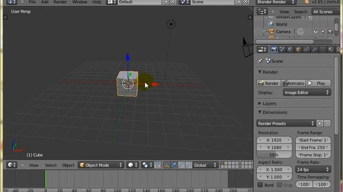Click the Resolution X 1920 field

(274, 140)
